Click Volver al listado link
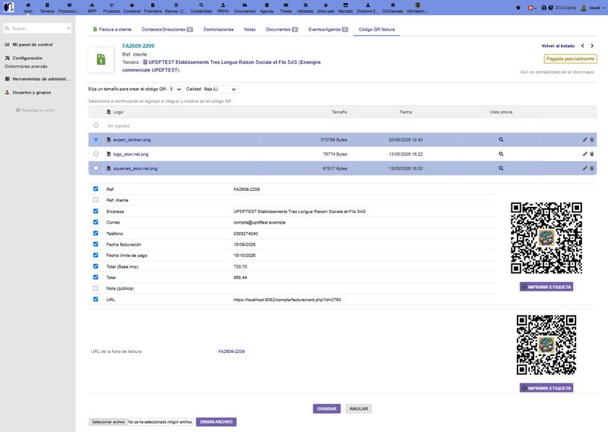Image resolution: width=608 pixels, height=432 pixels. 558,46
